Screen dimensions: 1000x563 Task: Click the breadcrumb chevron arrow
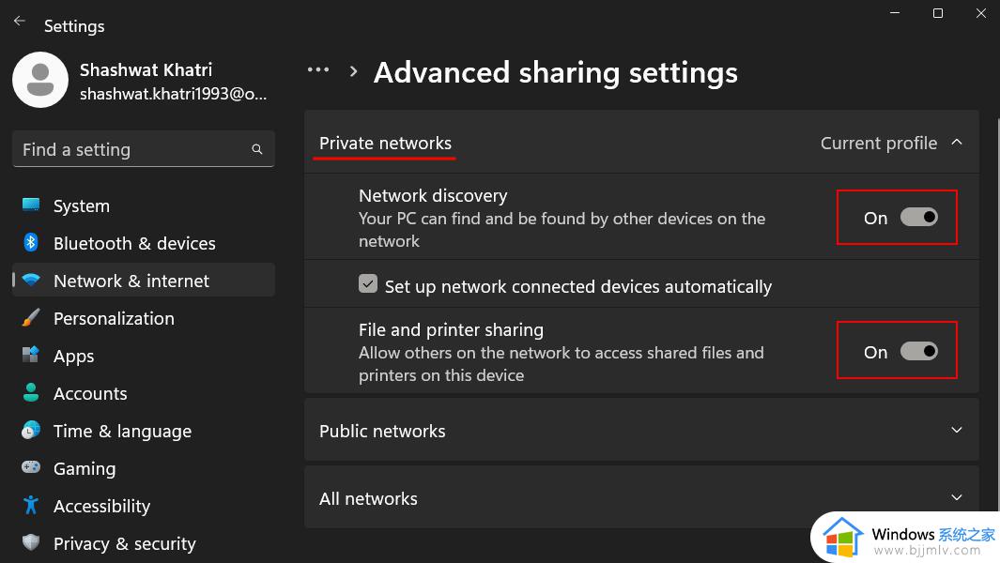(353, 71)
